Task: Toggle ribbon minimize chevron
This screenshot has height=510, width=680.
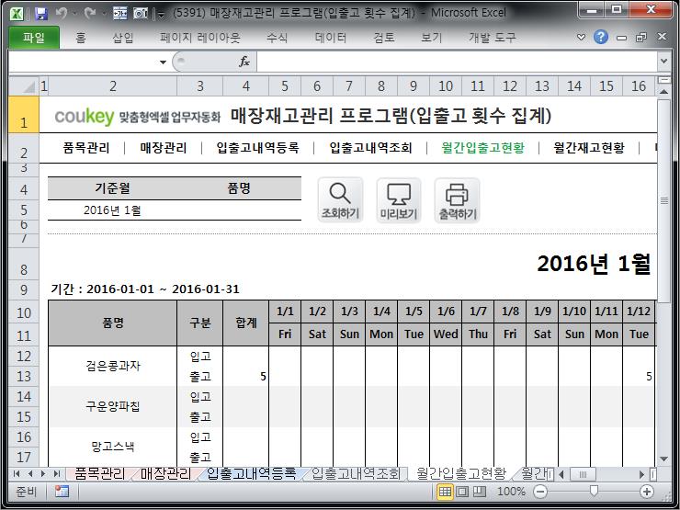Action: coord(581,38)
